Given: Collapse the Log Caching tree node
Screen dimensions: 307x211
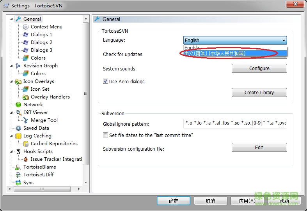Looking at the screenshot, I should 12,136.
